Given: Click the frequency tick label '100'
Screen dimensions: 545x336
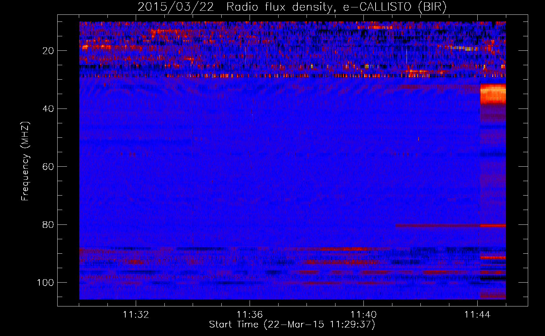Looking at the screenshot, I should [x=46, y=283].
